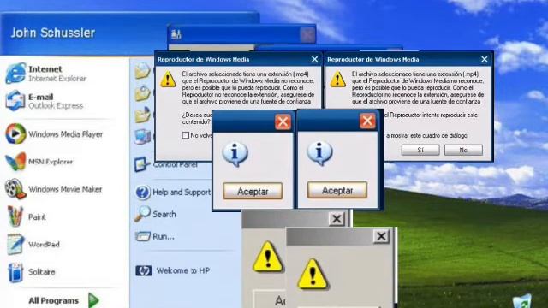Launch Windows Media Player icon
The image size is (548, 308).
(15, 133)
